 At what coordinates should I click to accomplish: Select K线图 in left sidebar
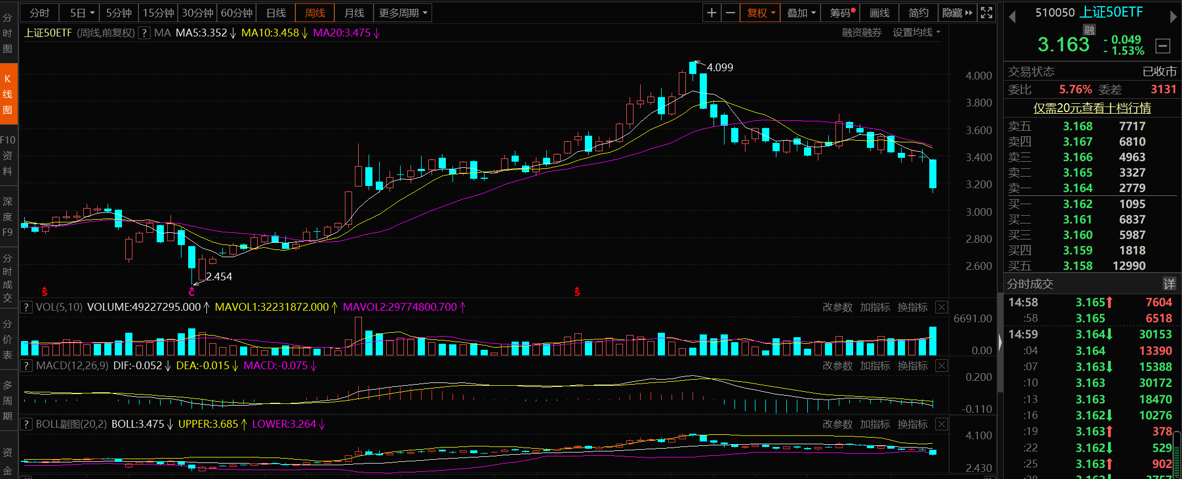tap(8, 94)
